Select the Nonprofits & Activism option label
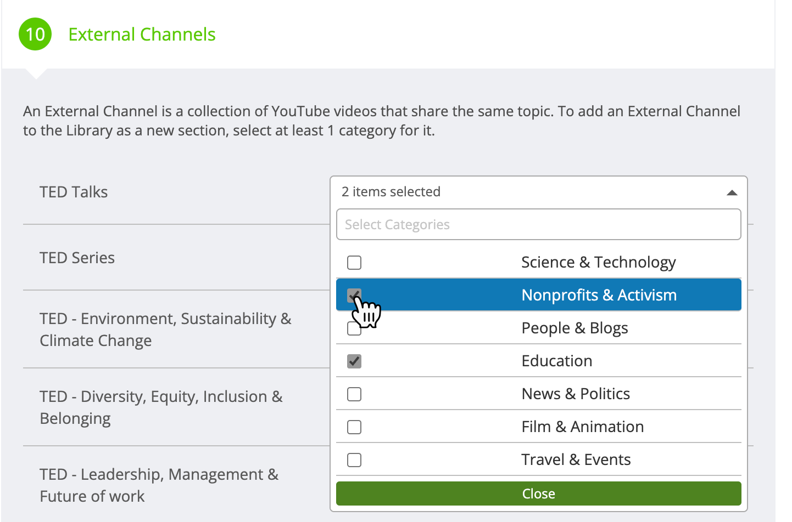This screenshot has width=792, height=522. click(x=599, y=295)
